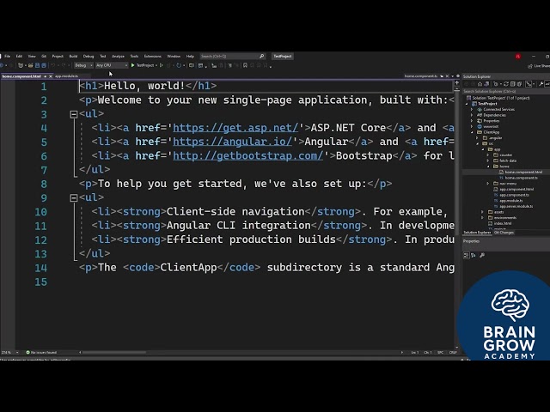Switch to the Git Changes tab

502,232
